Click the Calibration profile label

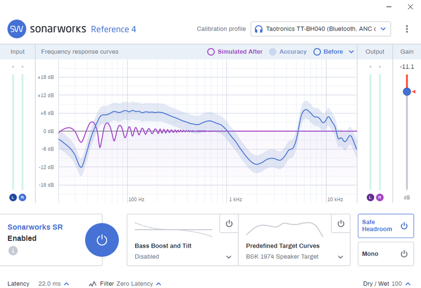tap(221, 29)
